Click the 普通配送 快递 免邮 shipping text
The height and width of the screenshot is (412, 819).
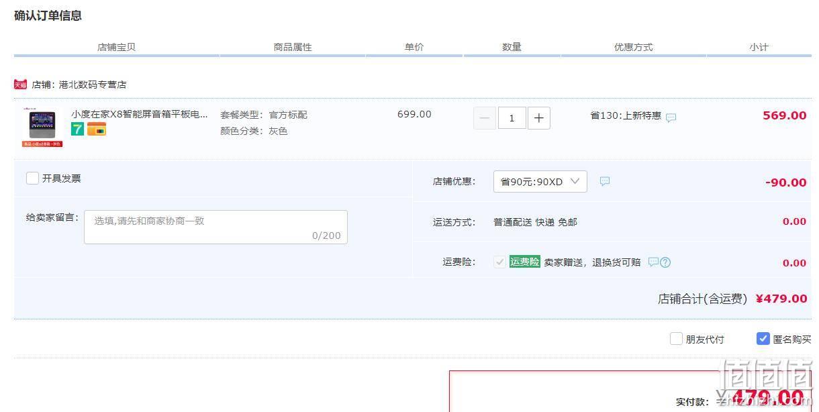535,222
